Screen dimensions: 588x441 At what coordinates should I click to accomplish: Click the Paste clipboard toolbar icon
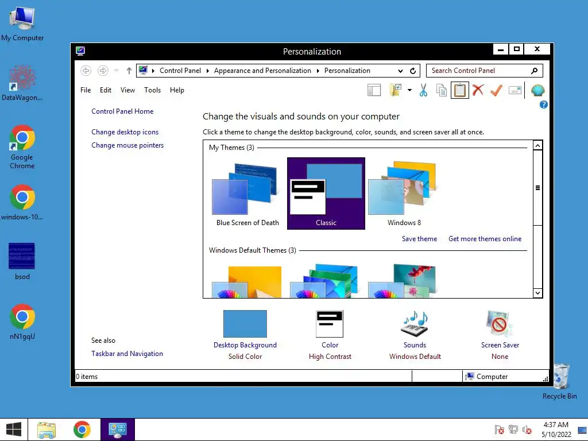tap(460, 90)
